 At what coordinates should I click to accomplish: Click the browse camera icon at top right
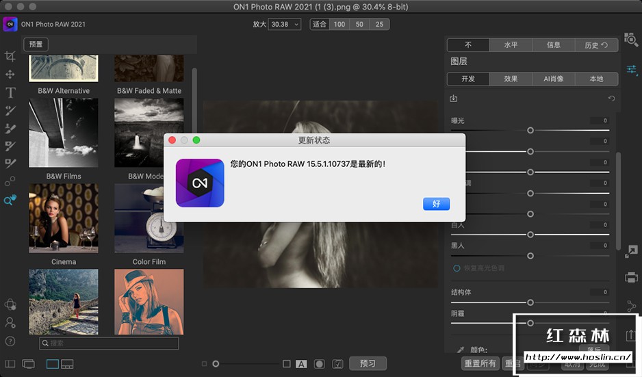point(631,39)
